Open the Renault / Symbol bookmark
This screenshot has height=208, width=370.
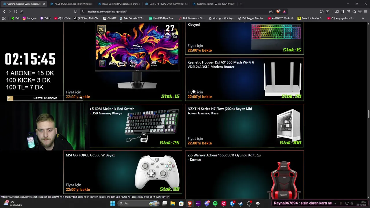click(x=310, y=18)
